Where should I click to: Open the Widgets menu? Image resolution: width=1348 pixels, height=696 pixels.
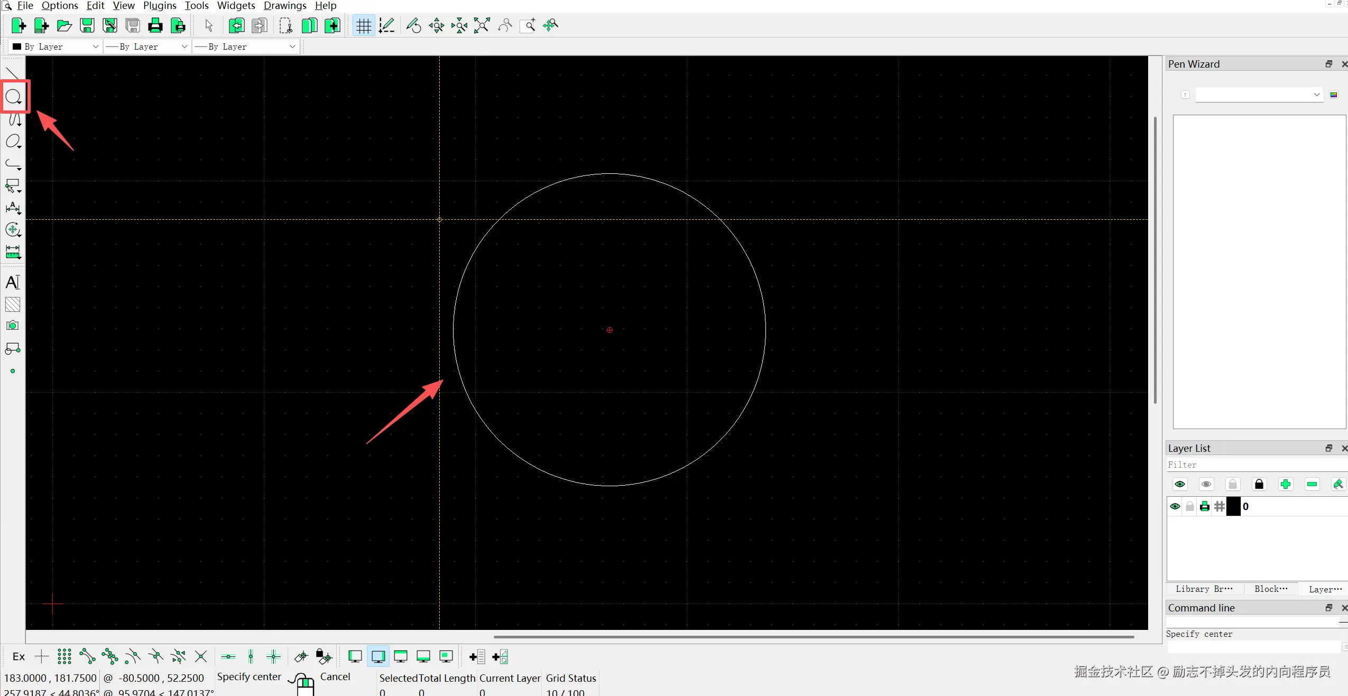point(236,6)
